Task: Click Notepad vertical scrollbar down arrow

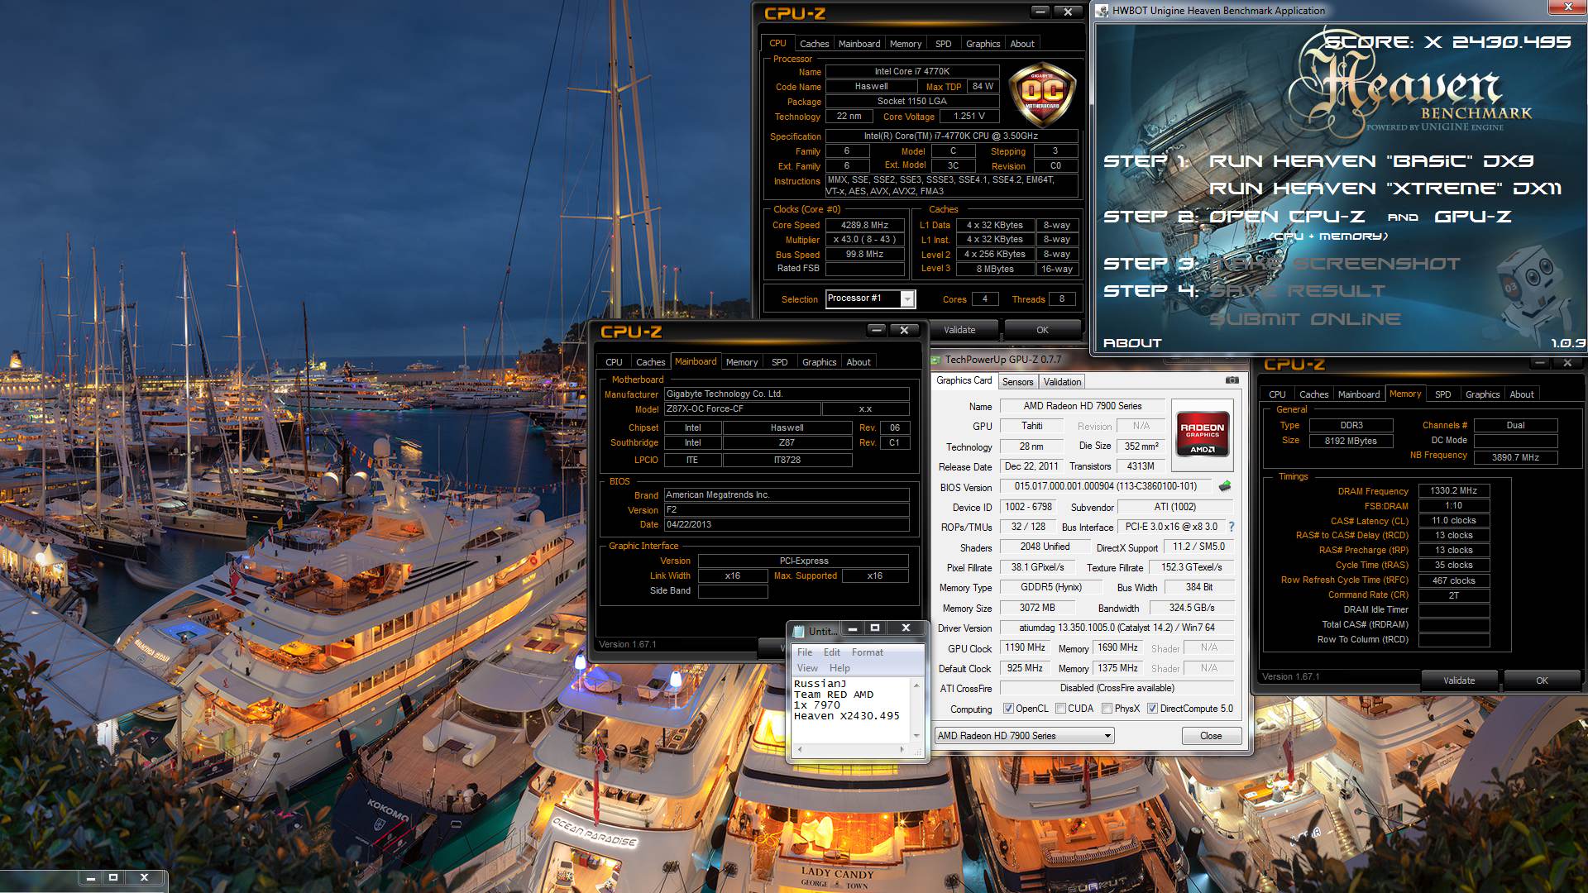Action: point(916,735)
